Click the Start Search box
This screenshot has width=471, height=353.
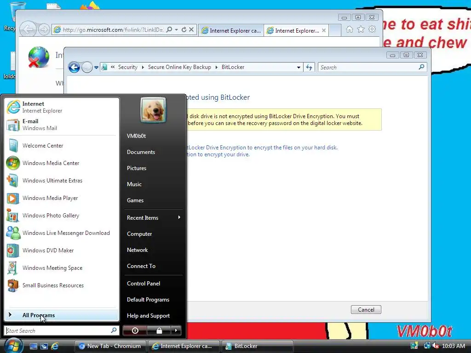coord(61,330)
